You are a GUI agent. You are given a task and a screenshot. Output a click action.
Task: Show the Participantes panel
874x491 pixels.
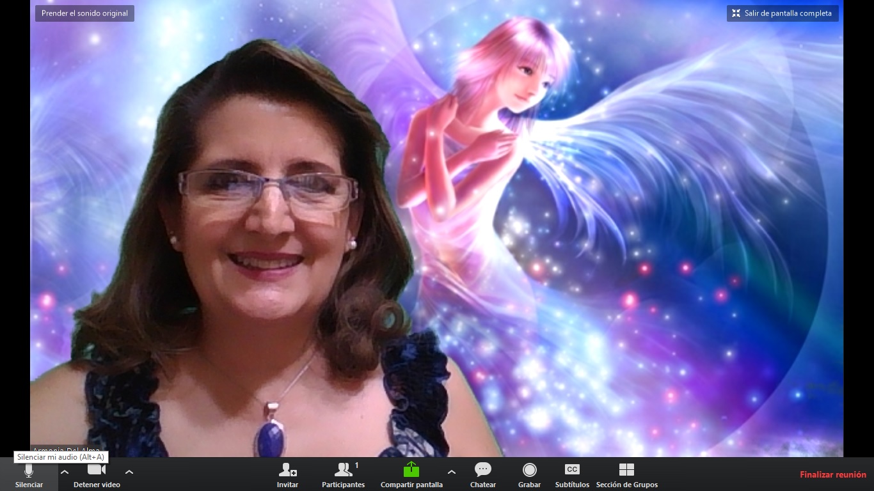pos(343,471)
